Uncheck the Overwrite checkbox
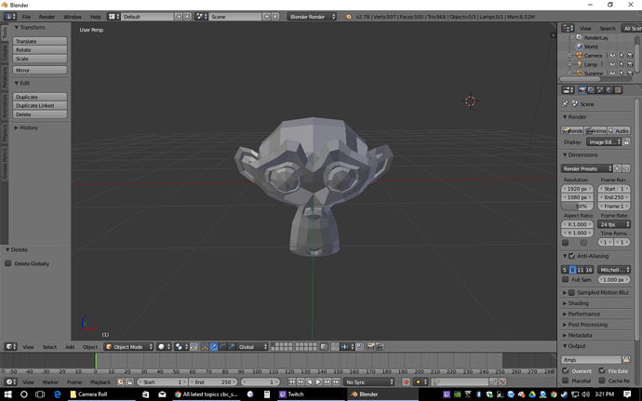The image size is (642, 401). click(x=566, y=370)
